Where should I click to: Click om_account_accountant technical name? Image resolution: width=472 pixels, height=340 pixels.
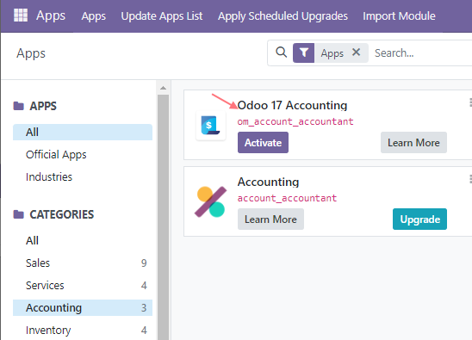point(295,121)
